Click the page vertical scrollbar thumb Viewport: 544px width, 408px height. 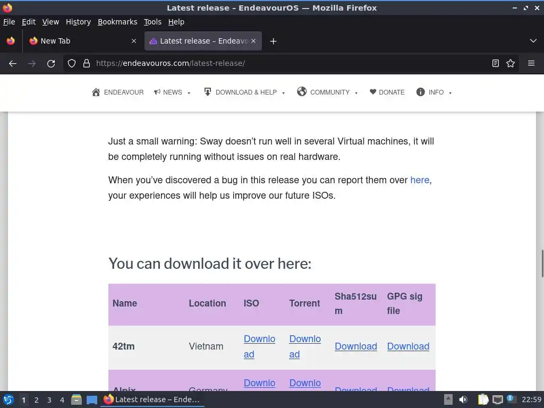point(542,263)
